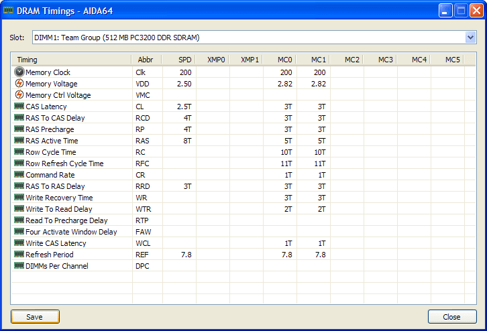Image resolution: width=487 pixels, height=331 pixels.
Task: Click the title bar red X button
Action: pyautogui.click(x=476, y=11)
